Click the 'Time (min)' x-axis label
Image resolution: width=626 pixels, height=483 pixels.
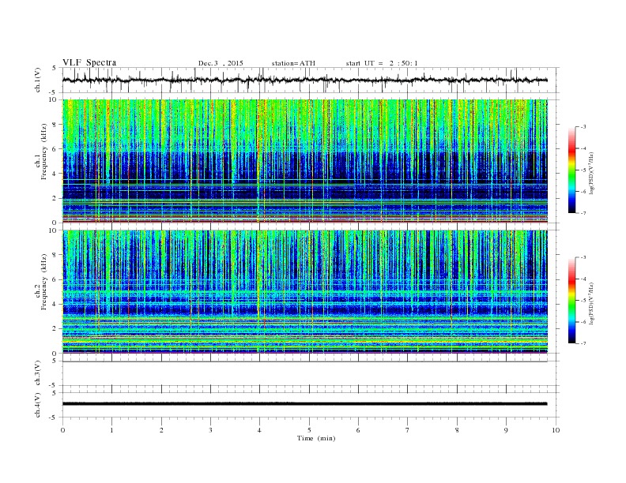pyautogui.click(x=316, y=438)
